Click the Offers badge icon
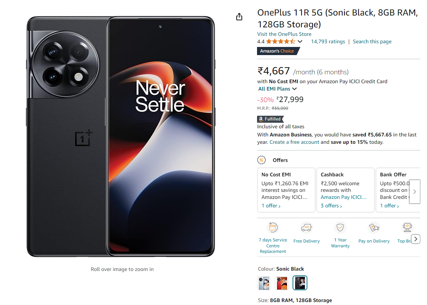 [x=262, y=160]
